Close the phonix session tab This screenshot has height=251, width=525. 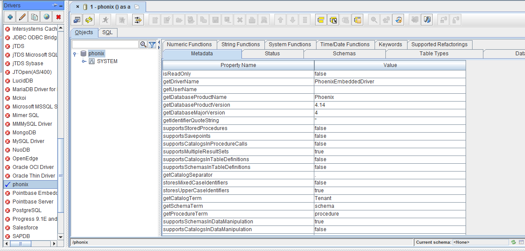(x=78, y=7)
